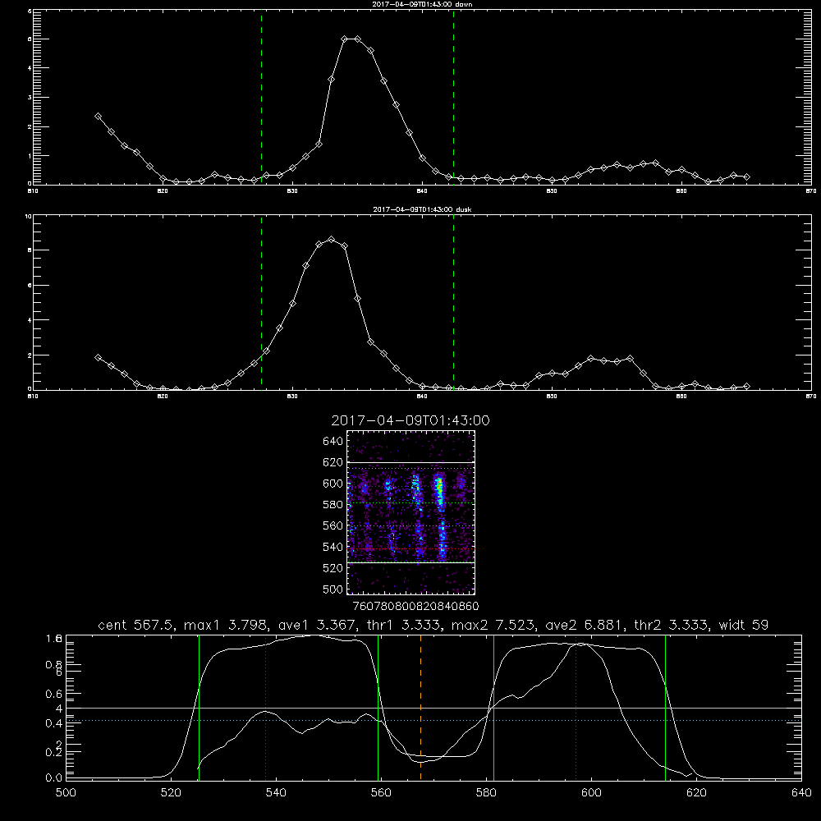Image resolution: width=821 pixels, height=821 pixels.
Task: Click the upper white horizontal line on the heatmap
Action: (411, 462)
